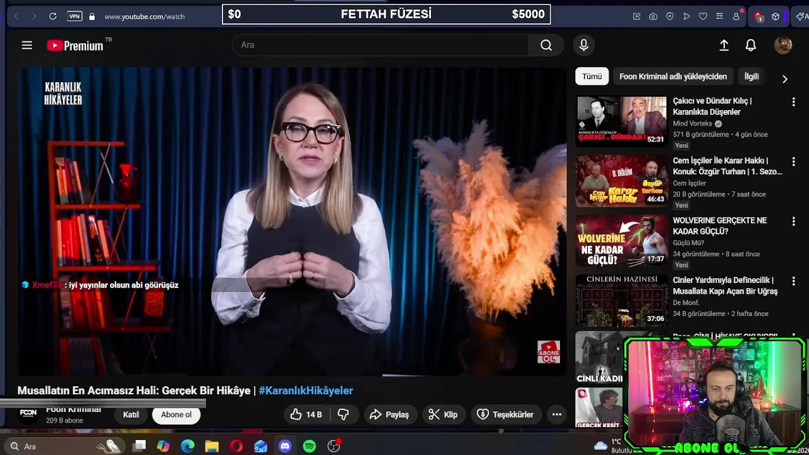This screenshot has height=455, width=809.
Task: Open the Mind Vorteks channel name
Action: [x=692, y=123]
